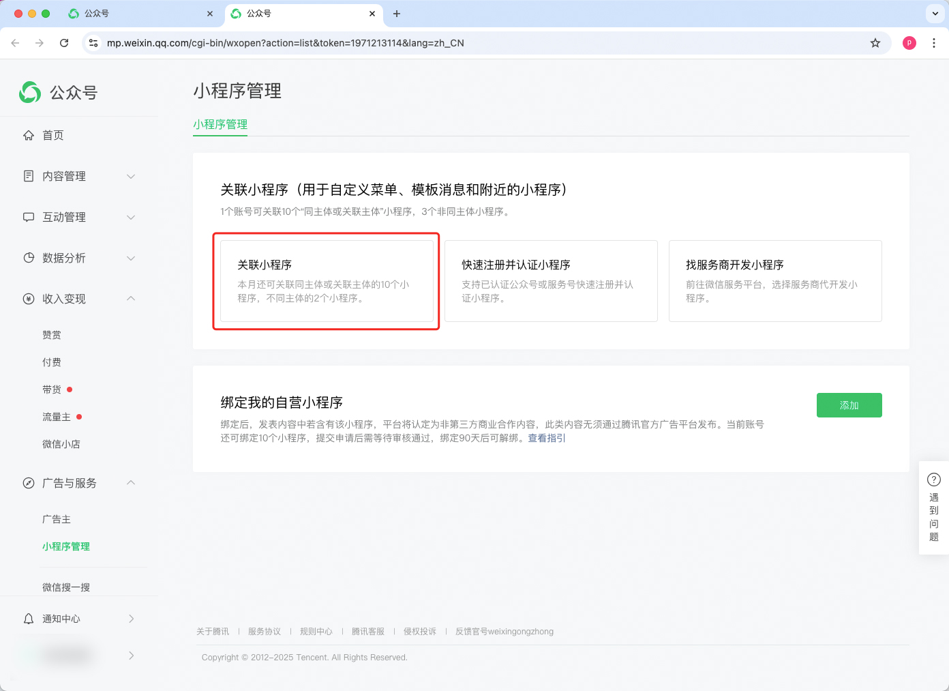The width and height of the screenshot is (949, 691).
Task: Open Chrome's three-dot menu icon
Action: coord(934,43)
